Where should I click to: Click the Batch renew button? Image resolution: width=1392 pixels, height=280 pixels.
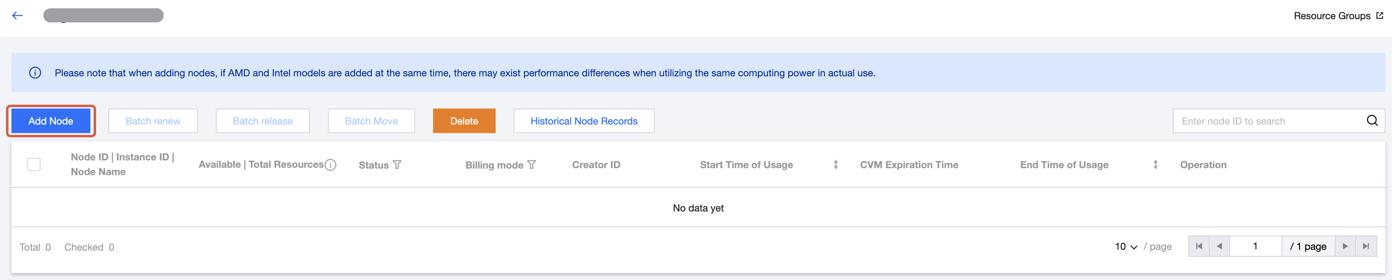[153, 121]
